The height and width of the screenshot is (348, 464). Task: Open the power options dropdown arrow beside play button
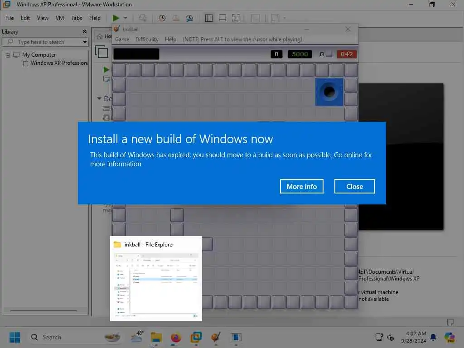click(x=126, y=18)
